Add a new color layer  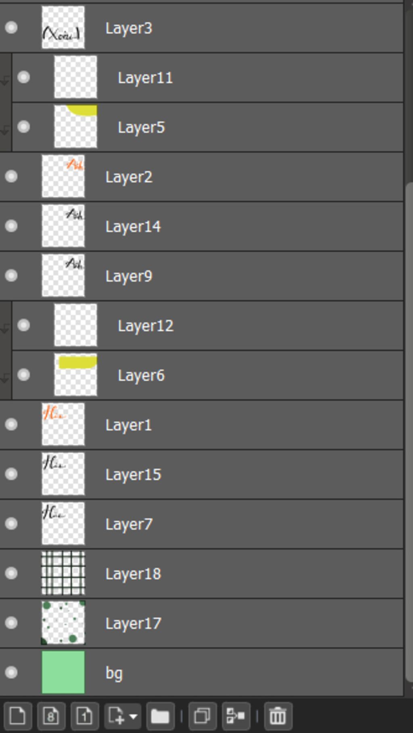click(17, 716)
